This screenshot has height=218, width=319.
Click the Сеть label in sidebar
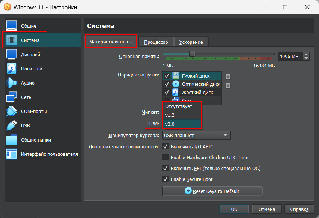(26, 97)
